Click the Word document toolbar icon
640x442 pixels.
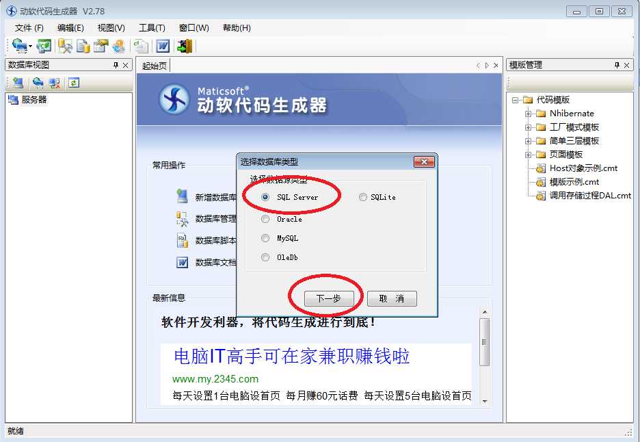coord(163,46)
